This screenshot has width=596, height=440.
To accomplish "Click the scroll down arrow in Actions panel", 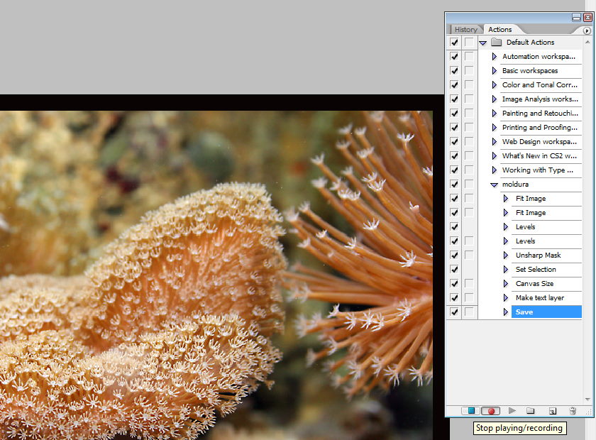I will 587,400.
